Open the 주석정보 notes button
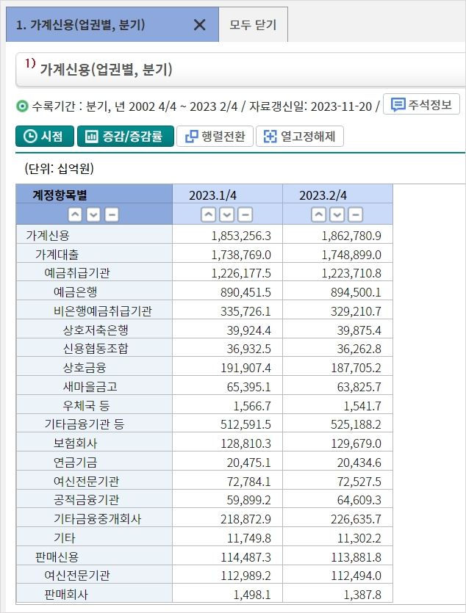 coord(421,104)
